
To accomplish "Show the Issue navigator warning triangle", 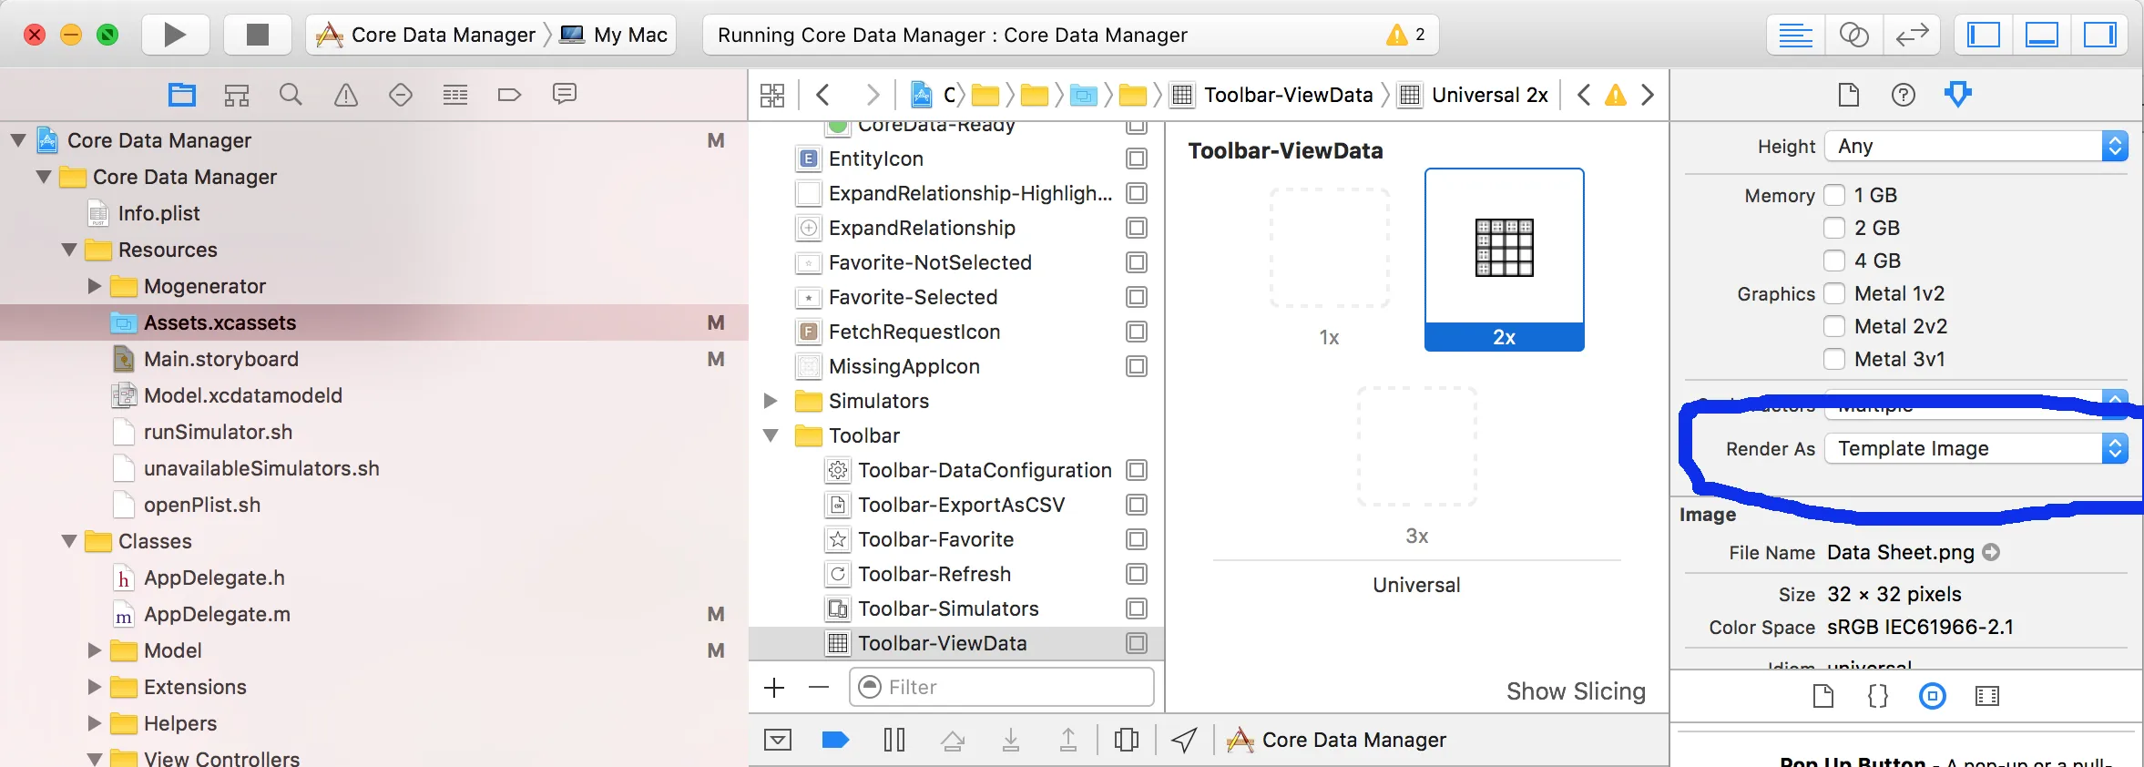I will [346, 95].
